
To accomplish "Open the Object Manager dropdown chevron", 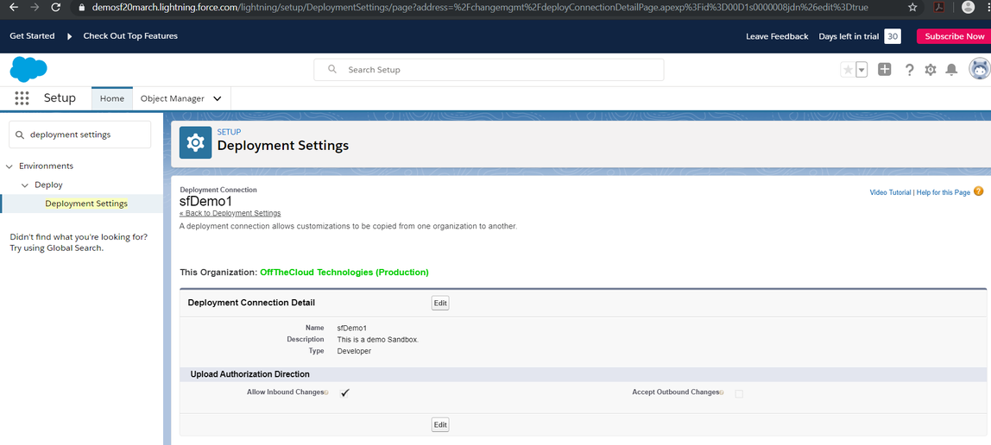I will tap(218, 98).
